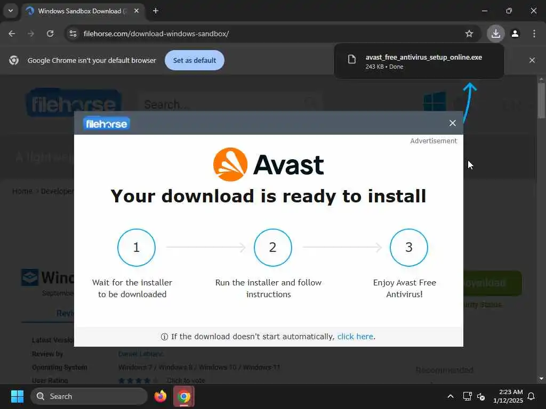Dismiss the default browser infobar
Screen dimensions: 546x409
(x=532, y=60)
